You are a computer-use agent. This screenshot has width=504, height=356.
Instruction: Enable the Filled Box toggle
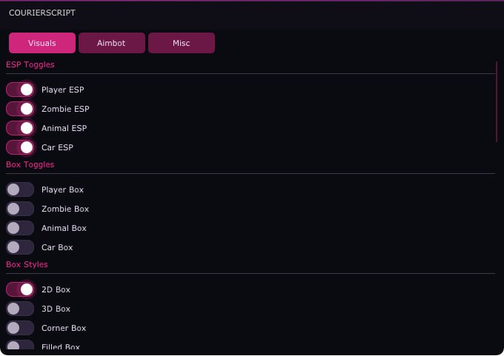tap(20, 345)
